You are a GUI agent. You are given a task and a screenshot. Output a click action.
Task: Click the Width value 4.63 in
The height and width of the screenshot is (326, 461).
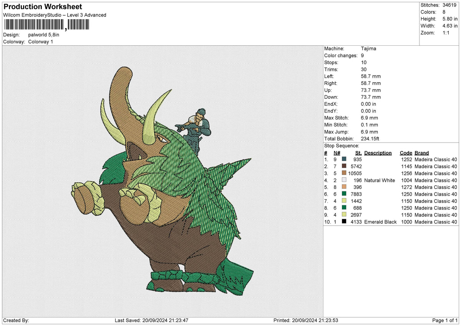(450, 26)
